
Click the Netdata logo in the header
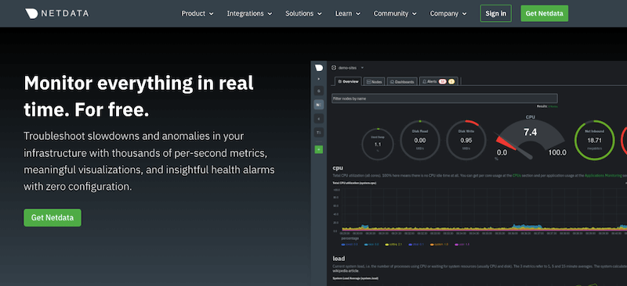point(56,13)
